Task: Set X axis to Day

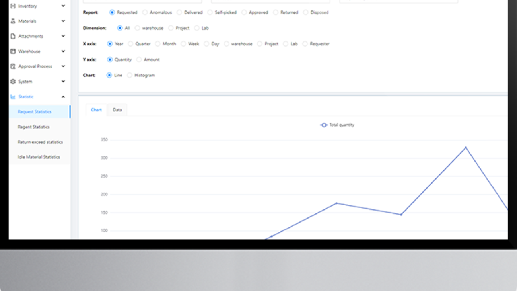Action: (x=206, y=44)
